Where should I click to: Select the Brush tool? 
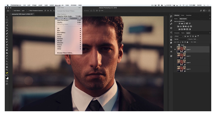7,36
